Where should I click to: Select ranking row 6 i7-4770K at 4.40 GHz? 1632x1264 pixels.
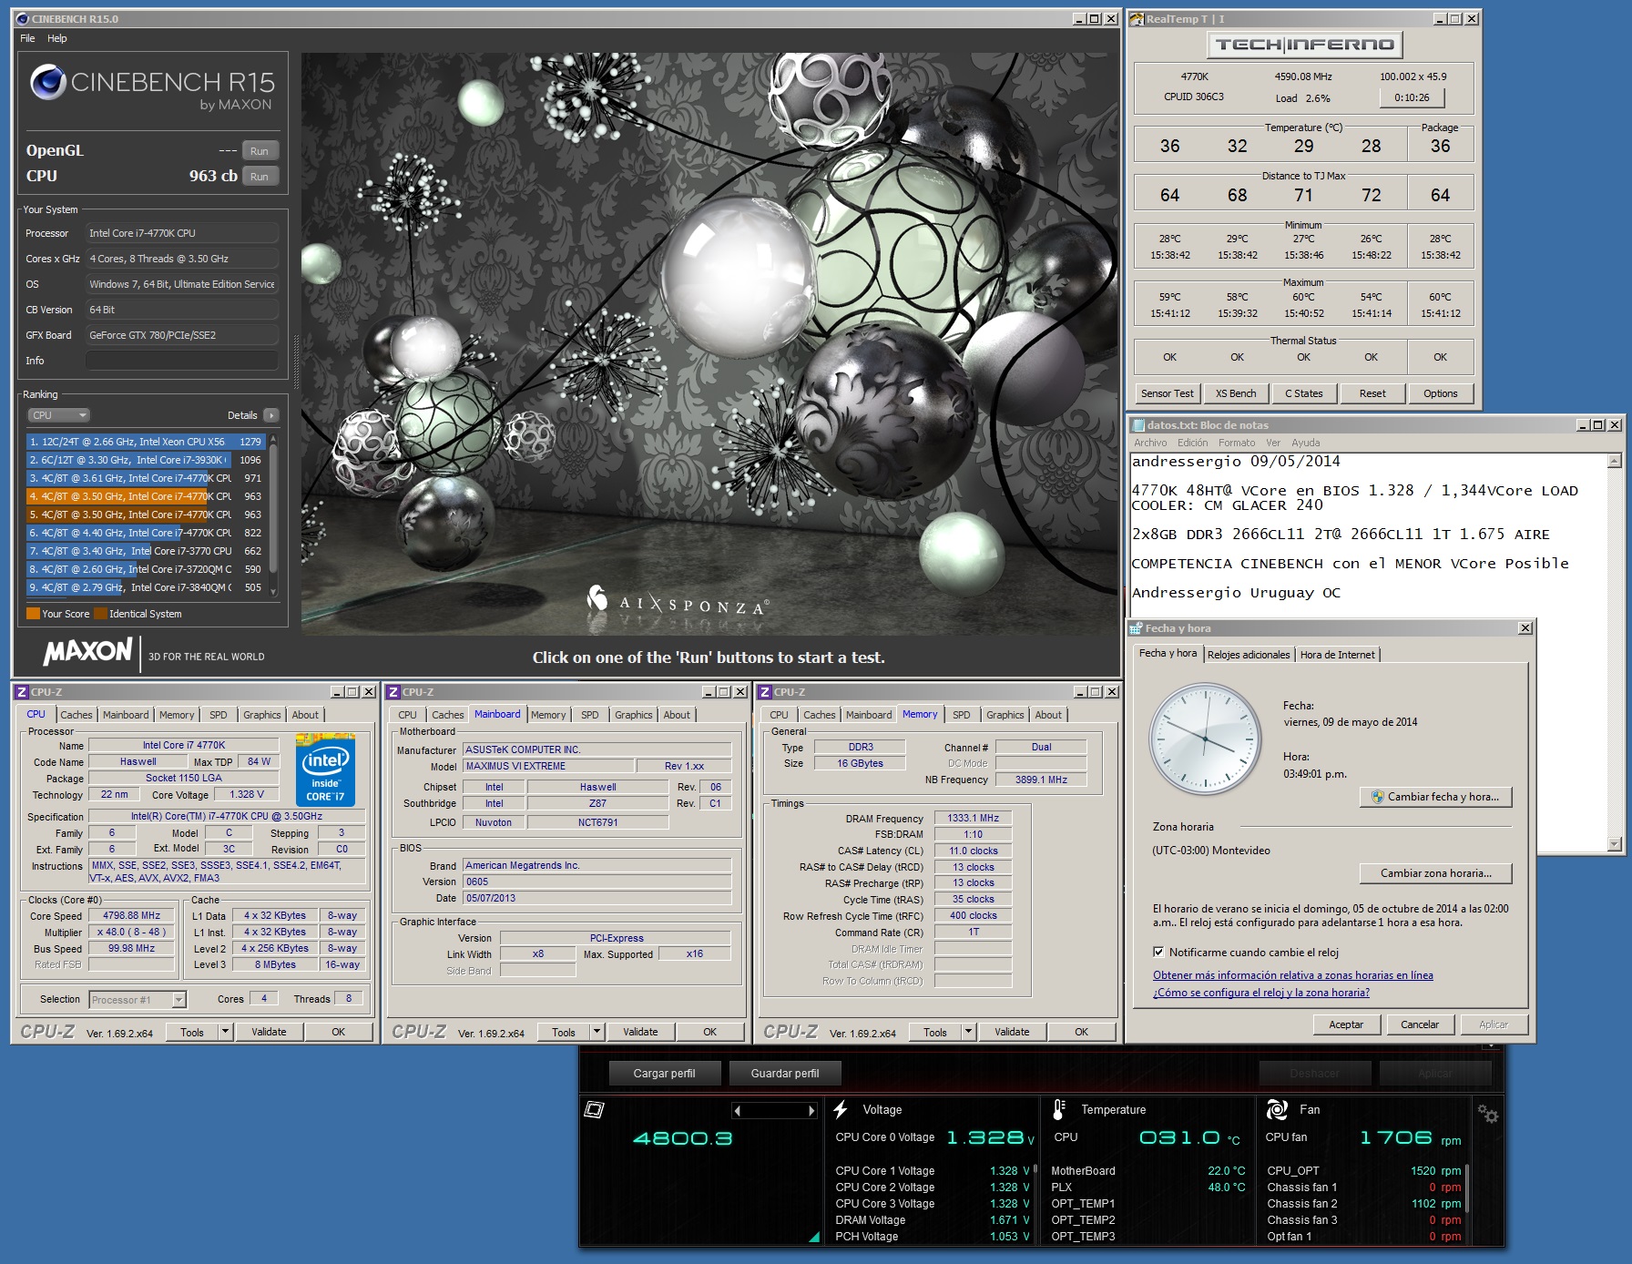145,533
